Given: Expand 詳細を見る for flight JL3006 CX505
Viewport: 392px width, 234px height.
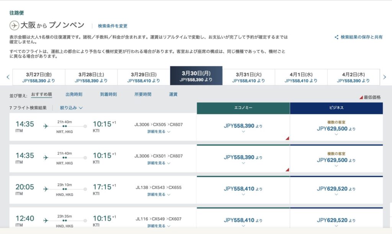Looking at the screenshot, I should point(159,132).
